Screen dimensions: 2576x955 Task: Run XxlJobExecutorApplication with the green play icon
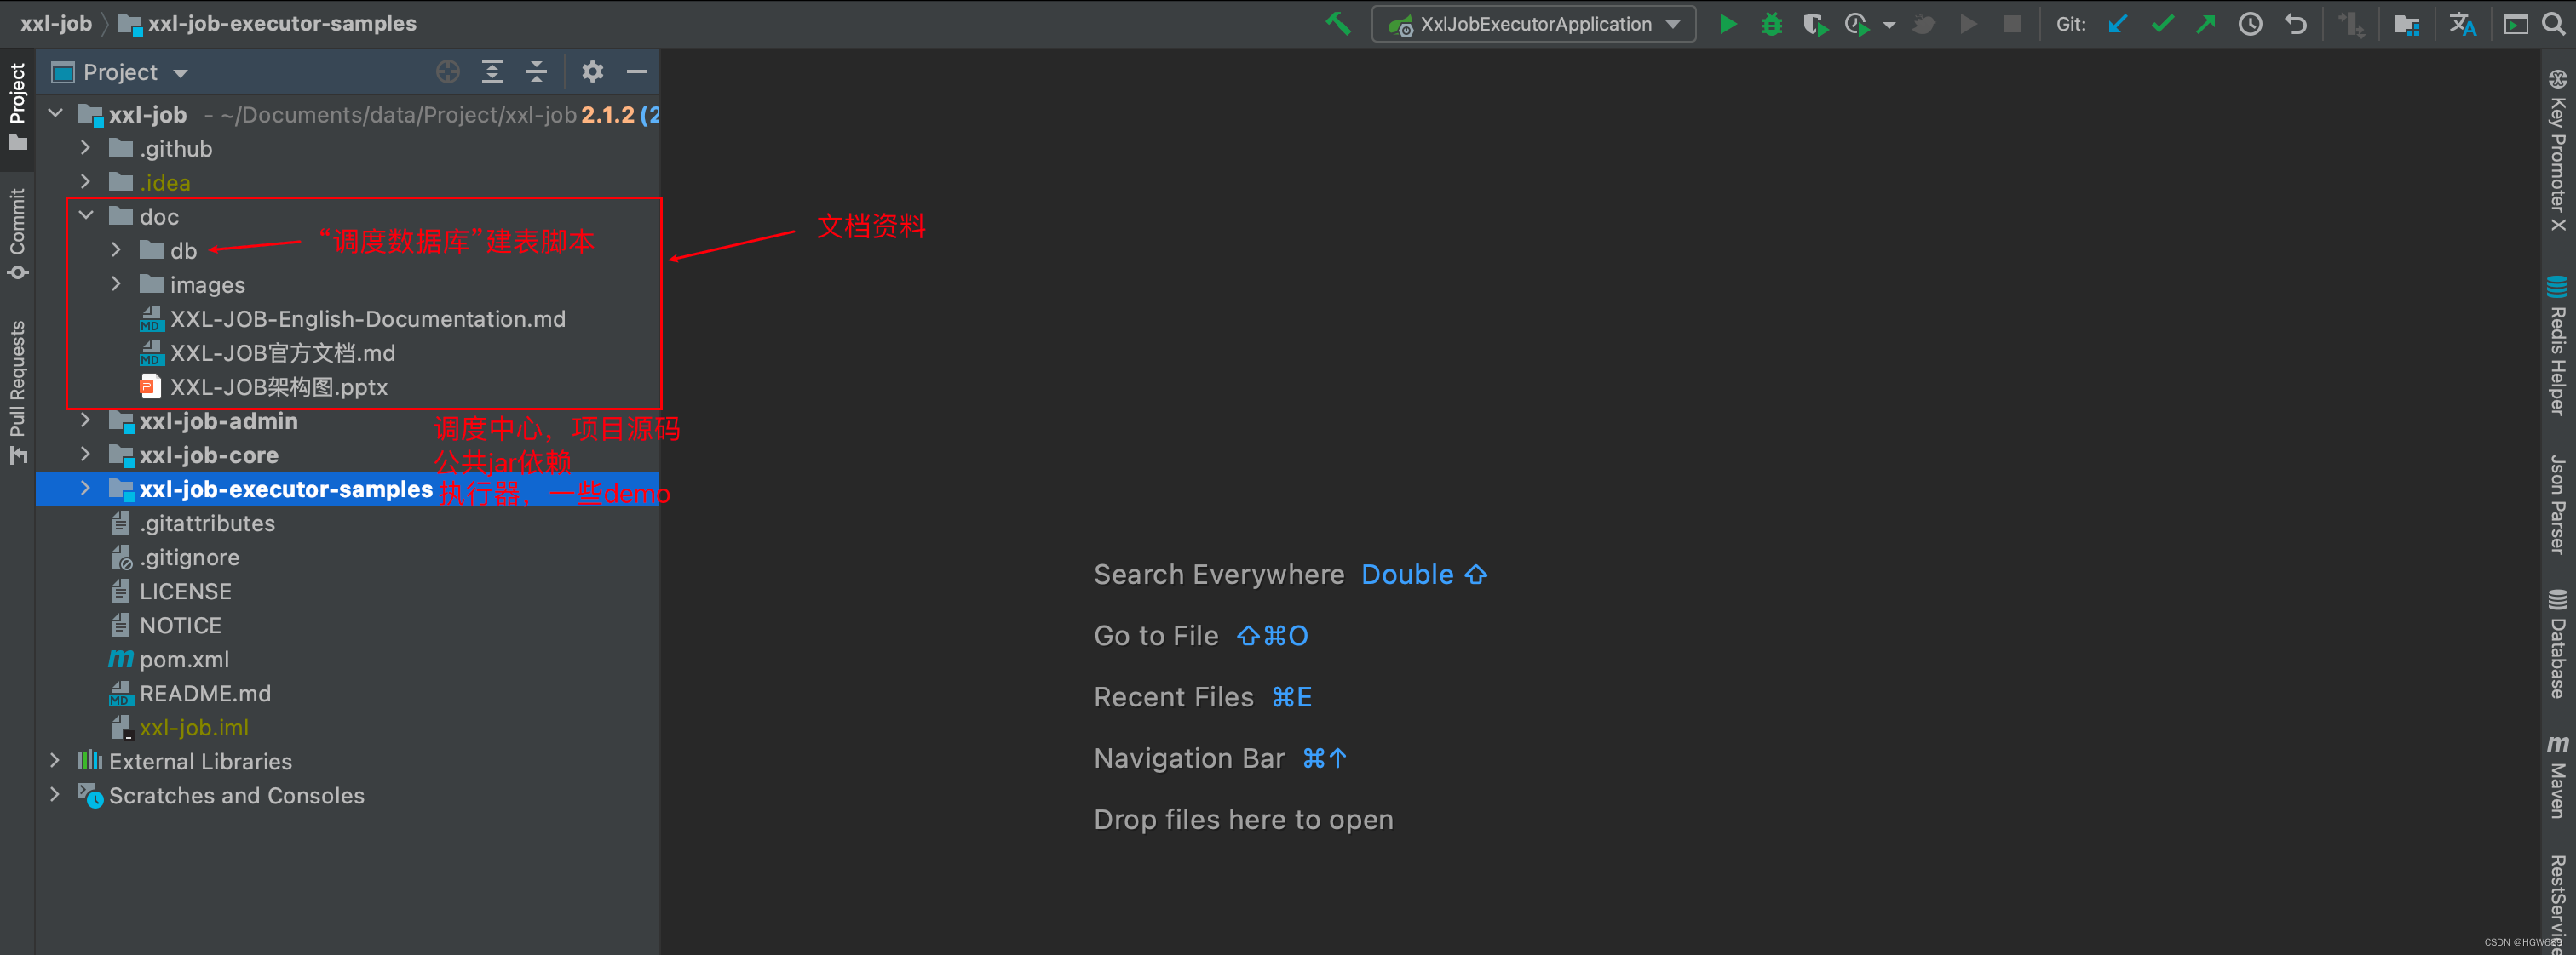(x=1727, y=24)
